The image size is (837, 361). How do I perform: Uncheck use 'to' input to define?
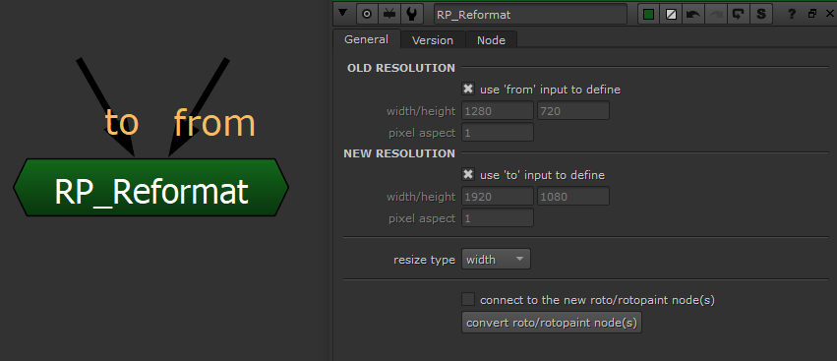468,175
